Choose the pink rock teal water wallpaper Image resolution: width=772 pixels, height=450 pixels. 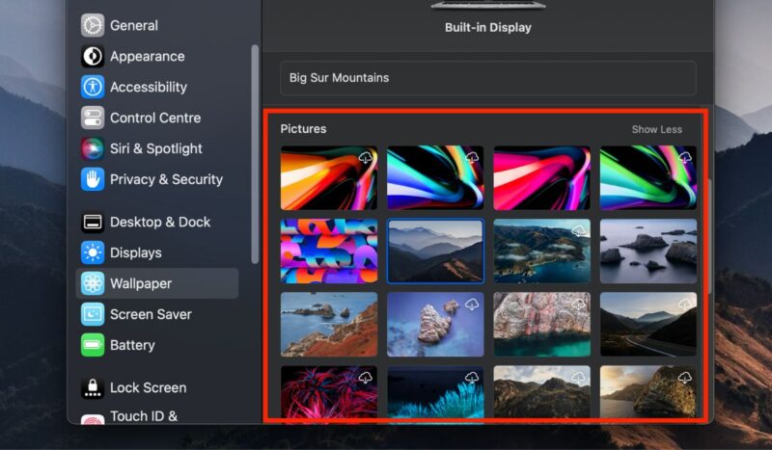click(x=541, y=325)
